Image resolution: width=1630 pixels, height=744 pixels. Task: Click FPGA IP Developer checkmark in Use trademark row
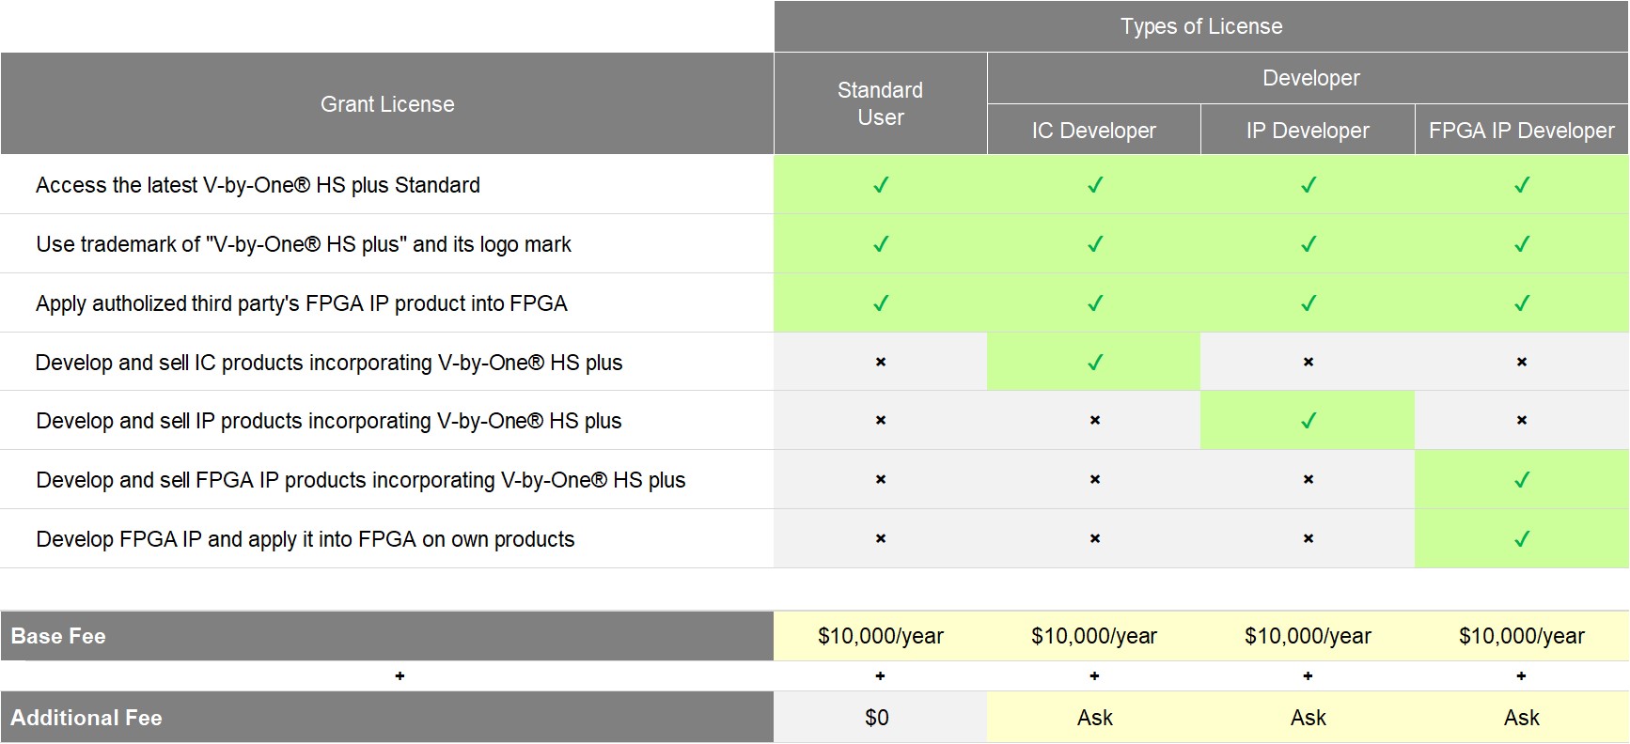pyautogui.click(x=1522, y=244)
